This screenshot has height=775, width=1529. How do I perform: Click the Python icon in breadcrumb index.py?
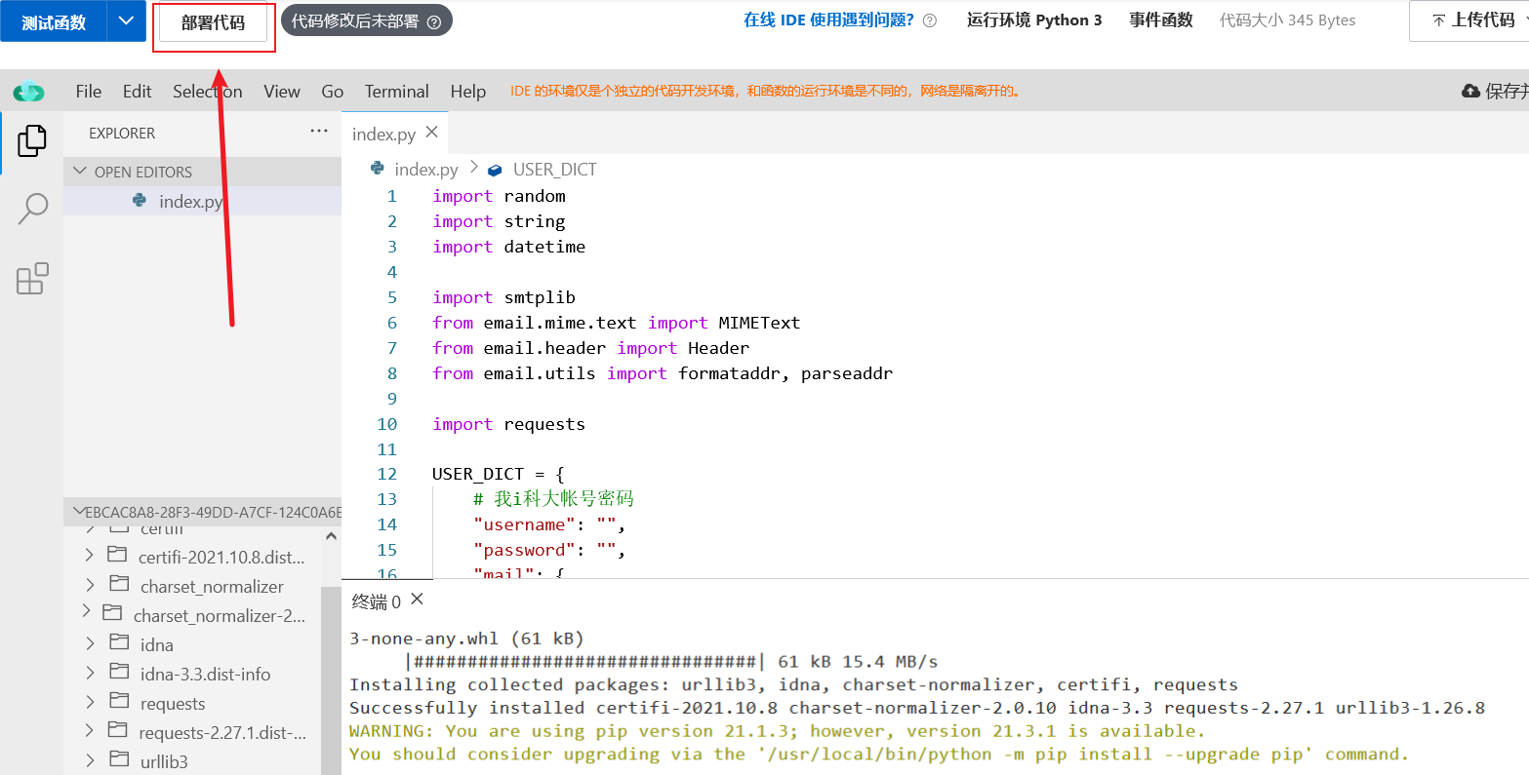[x=378, y=168]
